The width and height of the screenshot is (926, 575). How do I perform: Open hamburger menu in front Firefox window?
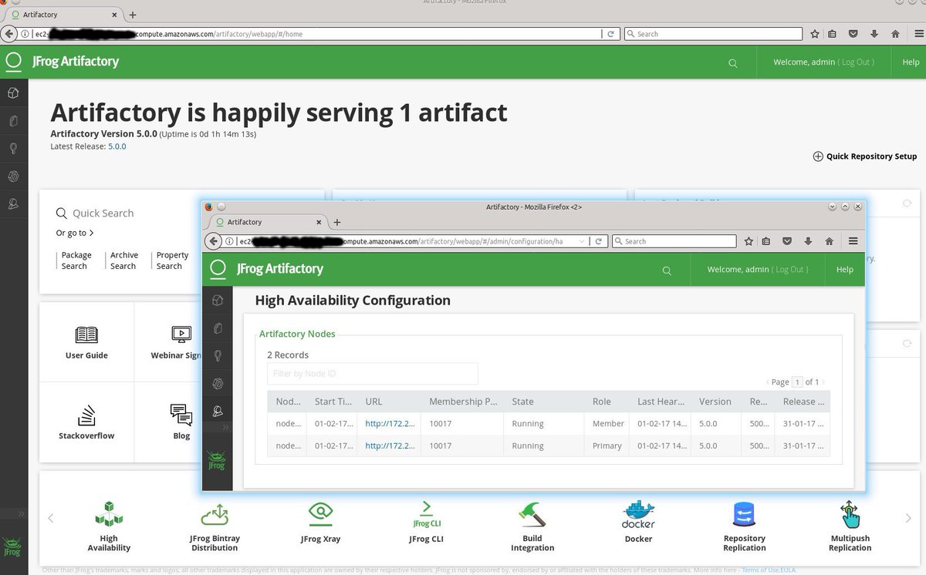853,241
